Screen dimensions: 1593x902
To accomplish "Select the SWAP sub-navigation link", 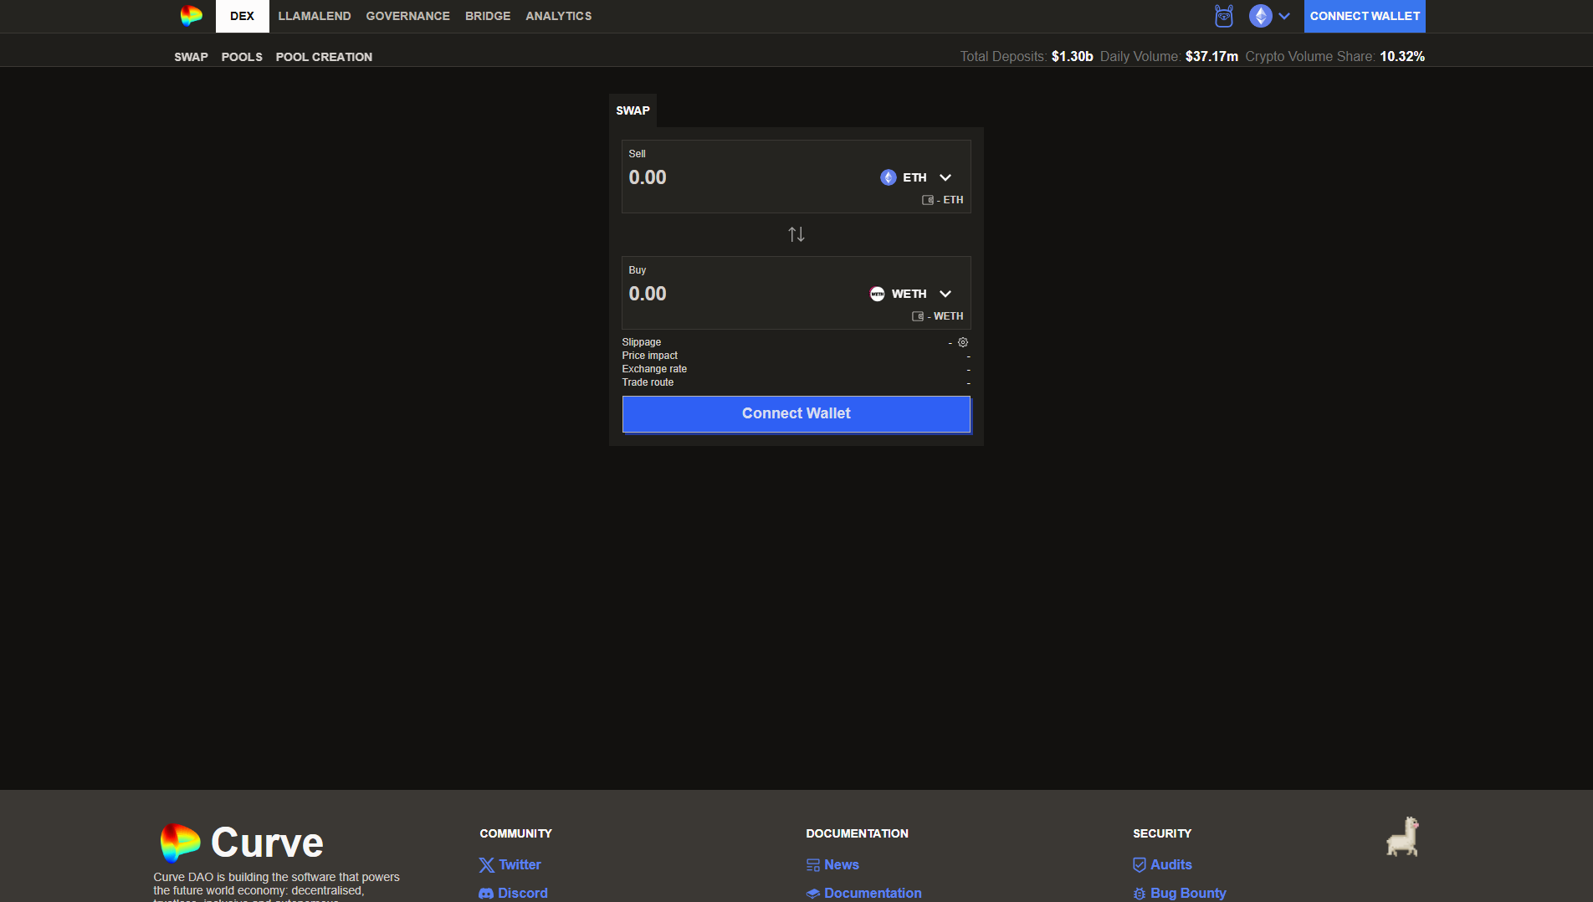I will [x=191, y=57].
